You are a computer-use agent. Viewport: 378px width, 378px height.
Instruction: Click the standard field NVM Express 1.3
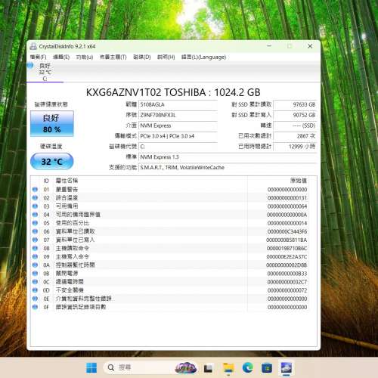point(228,157)
